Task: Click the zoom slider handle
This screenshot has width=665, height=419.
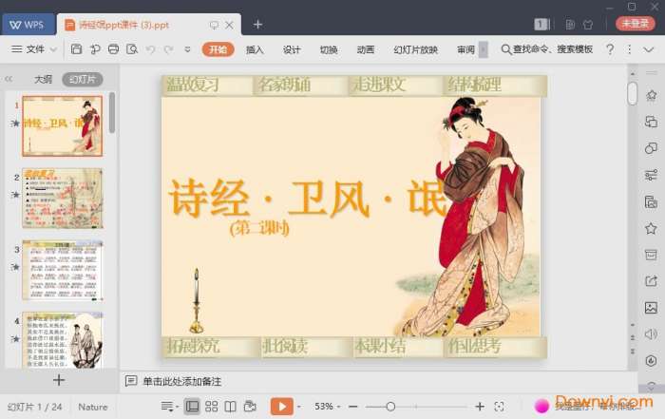Action: (x=390, y=407)
